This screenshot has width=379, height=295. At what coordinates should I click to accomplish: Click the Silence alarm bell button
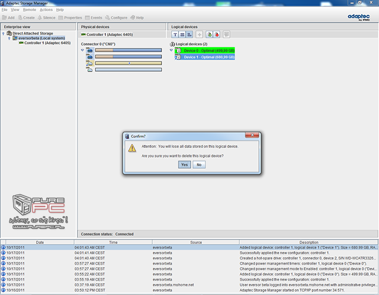(46, 18)
